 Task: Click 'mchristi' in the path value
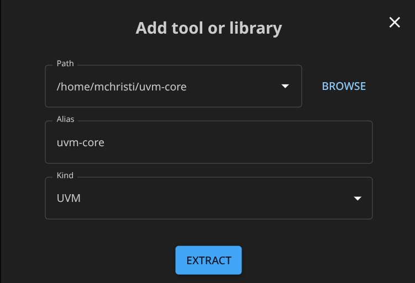click(122, 87)
